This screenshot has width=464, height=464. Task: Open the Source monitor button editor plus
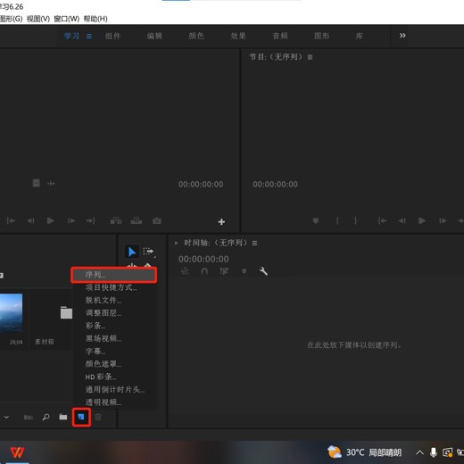click(x=221, y=221)
